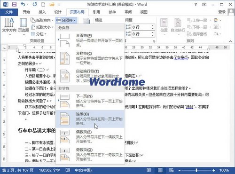Open the rotate objects dropdown icon
This screenshot has height=174, width=235.
tap(218, 33)
